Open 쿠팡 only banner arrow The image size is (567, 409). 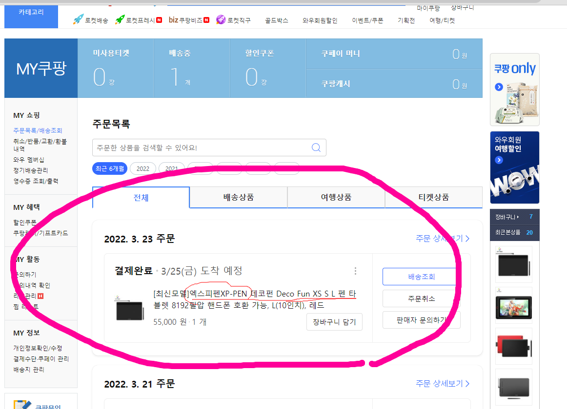click(499, 87)
